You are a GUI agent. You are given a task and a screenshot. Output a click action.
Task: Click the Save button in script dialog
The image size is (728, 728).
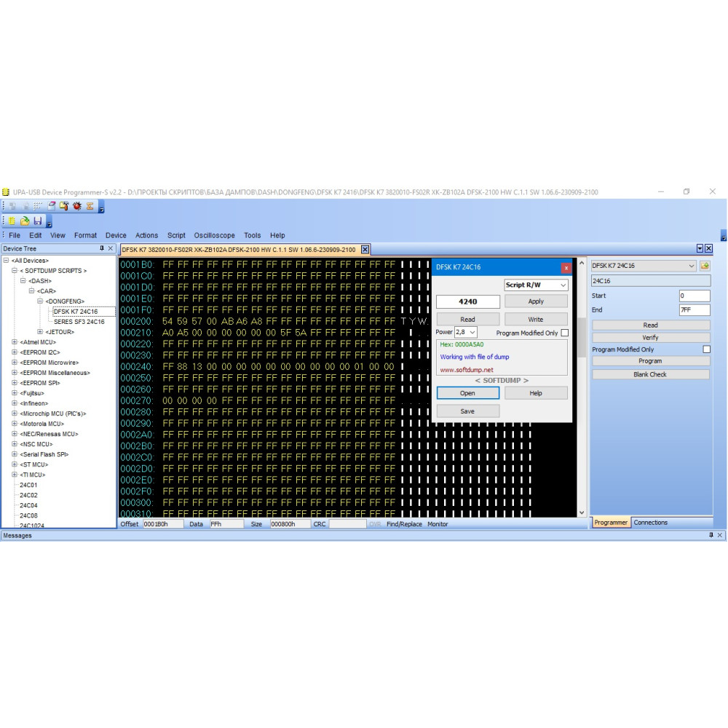pyautogui.click(x=467, y=411)
